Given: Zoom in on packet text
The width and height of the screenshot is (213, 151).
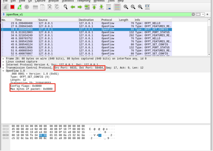Looking at the screenshot, I should click(x=126, y=7).
